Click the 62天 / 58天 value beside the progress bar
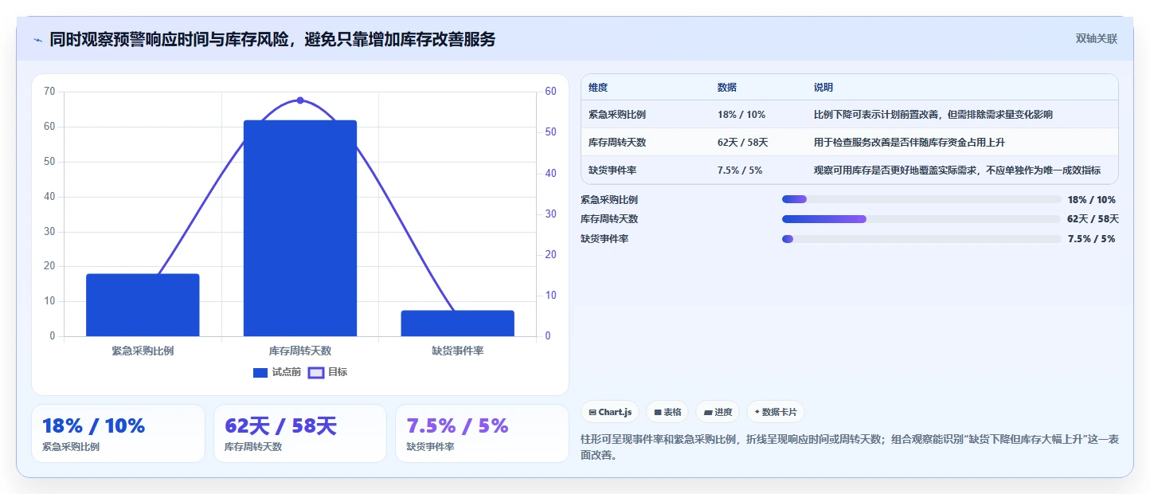Screen dimensions: 1150x494 click(1093, 219)
